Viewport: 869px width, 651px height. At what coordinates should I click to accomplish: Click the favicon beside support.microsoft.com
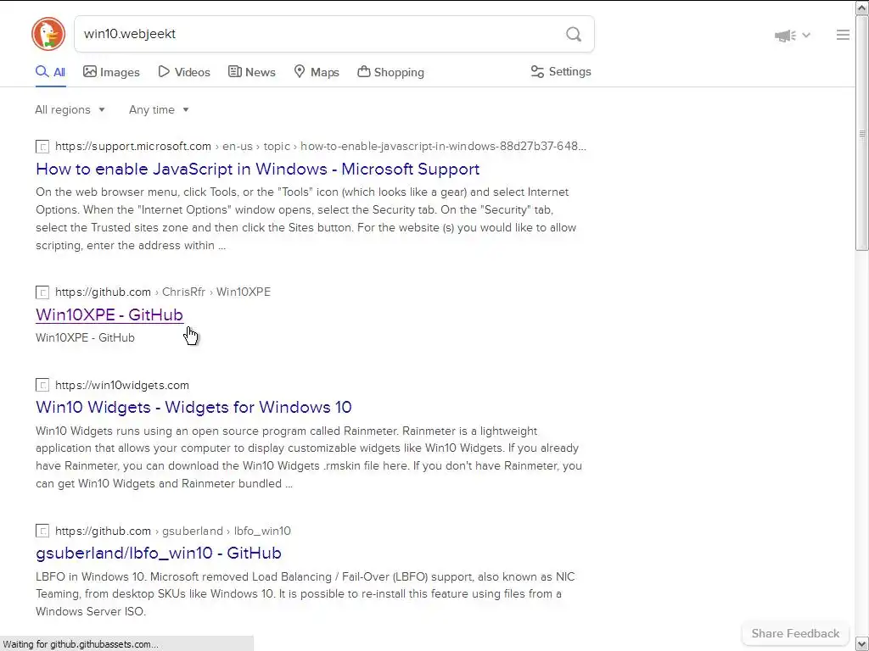pyautogui.click(x=42, y=147)
